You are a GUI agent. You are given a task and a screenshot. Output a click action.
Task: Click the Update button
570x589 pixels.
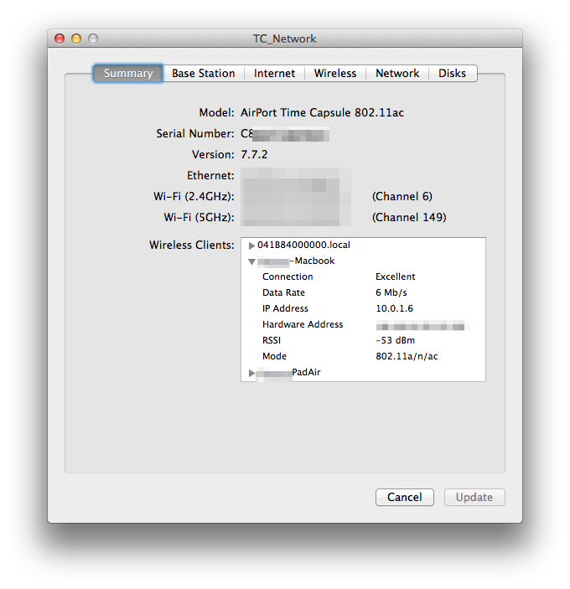coord(474,497)
